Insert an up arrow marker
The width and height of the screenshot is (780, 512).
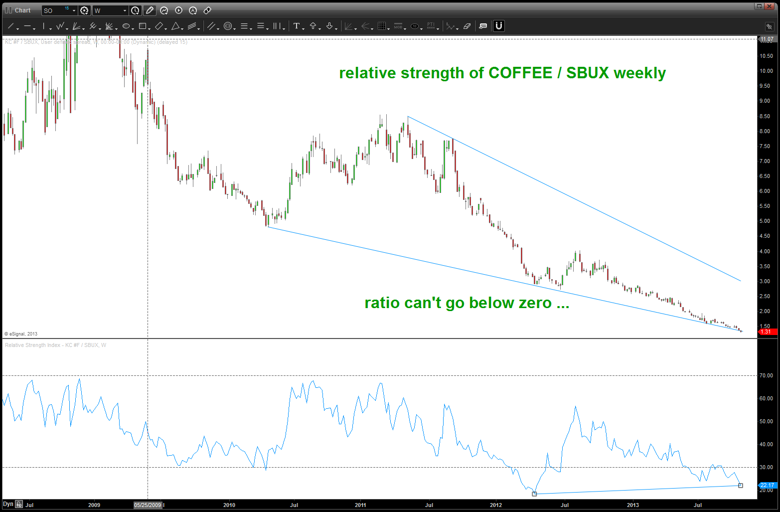click(x=313, y=26)
